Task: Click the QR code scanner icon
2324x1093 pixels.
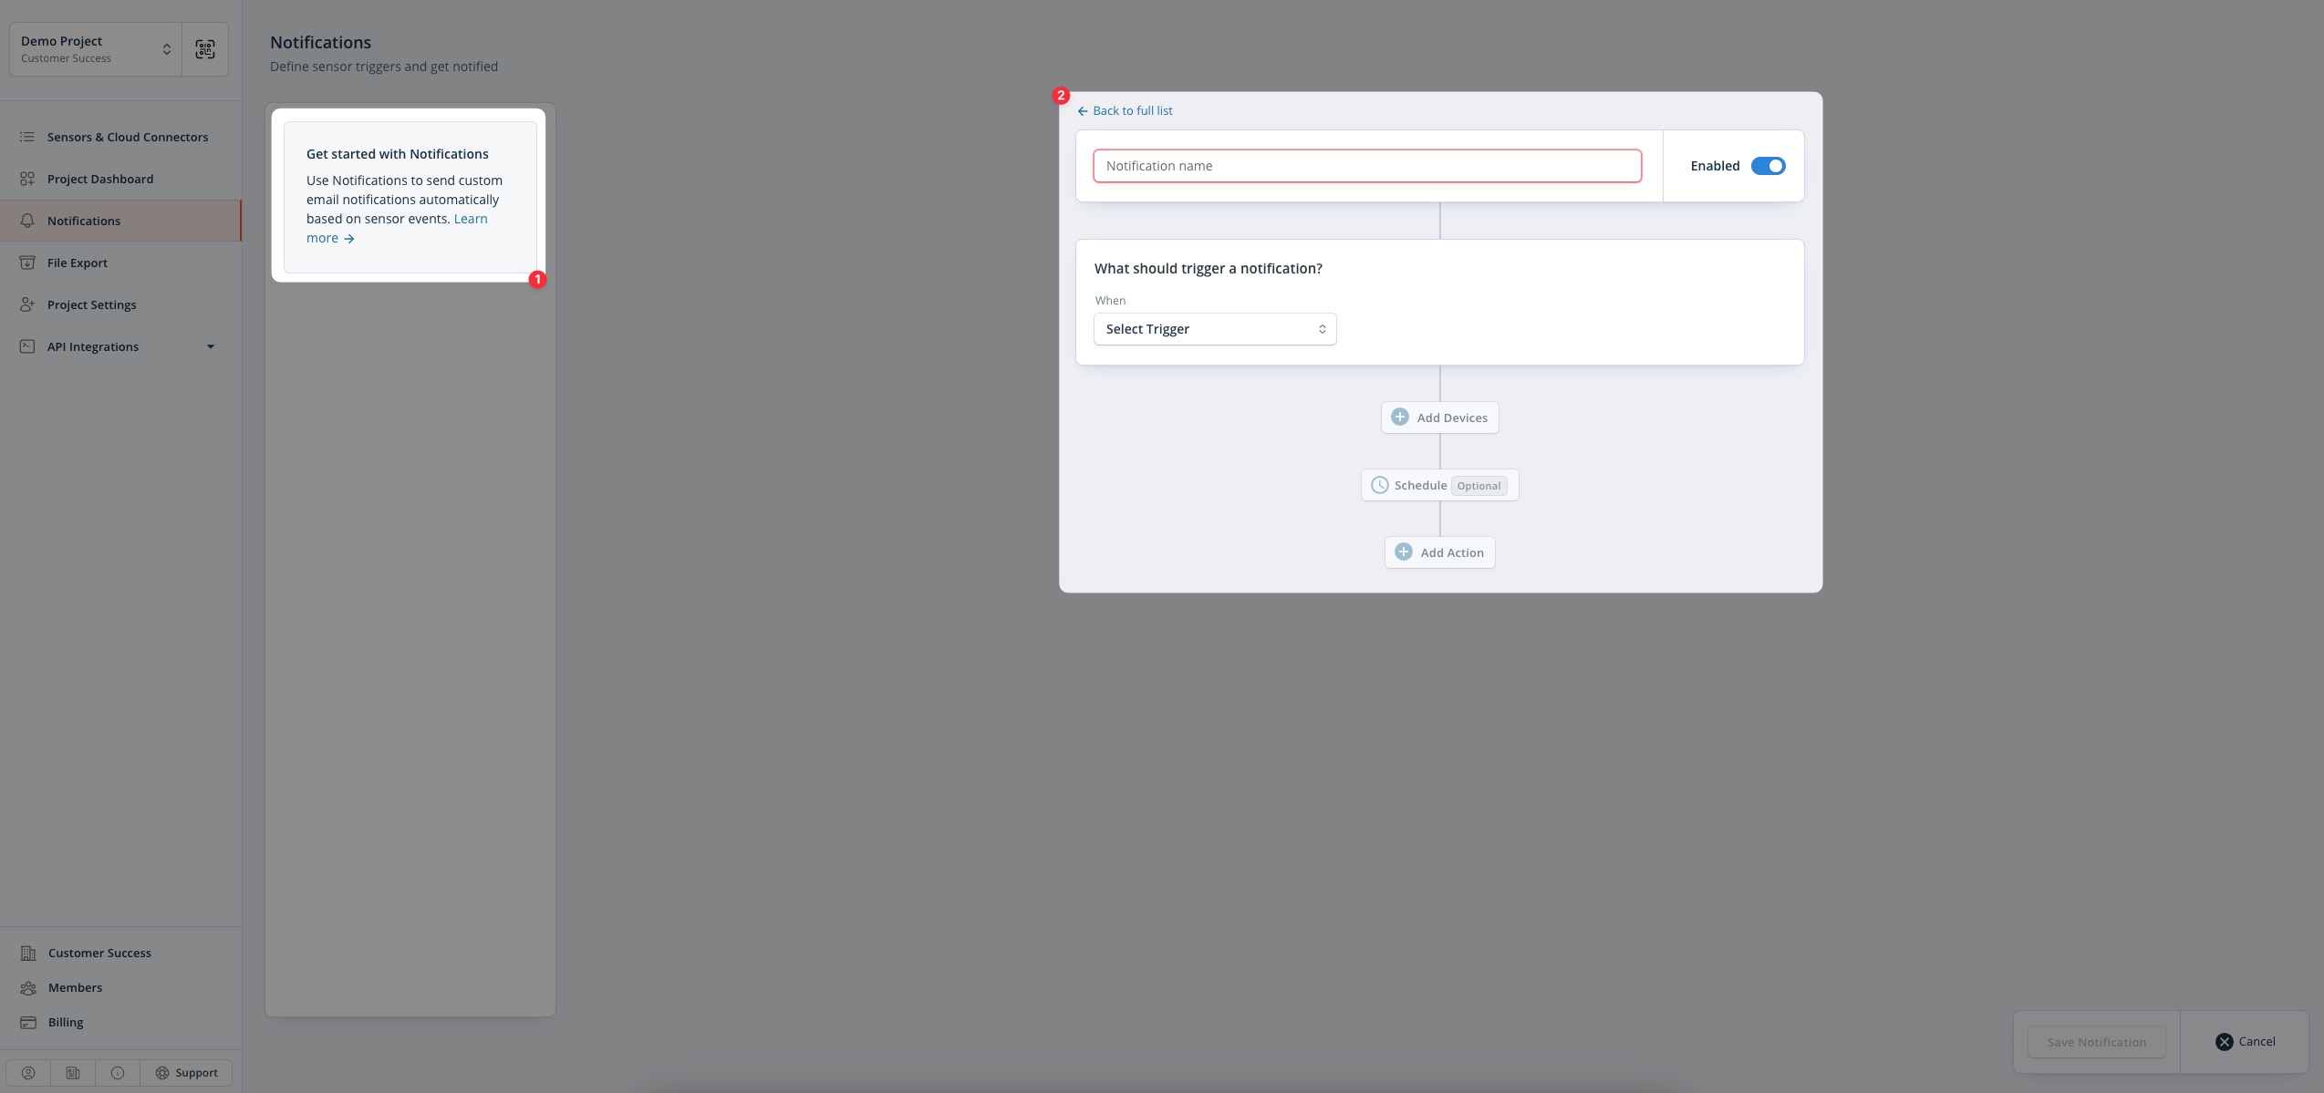Action: (x=205, y=49)
